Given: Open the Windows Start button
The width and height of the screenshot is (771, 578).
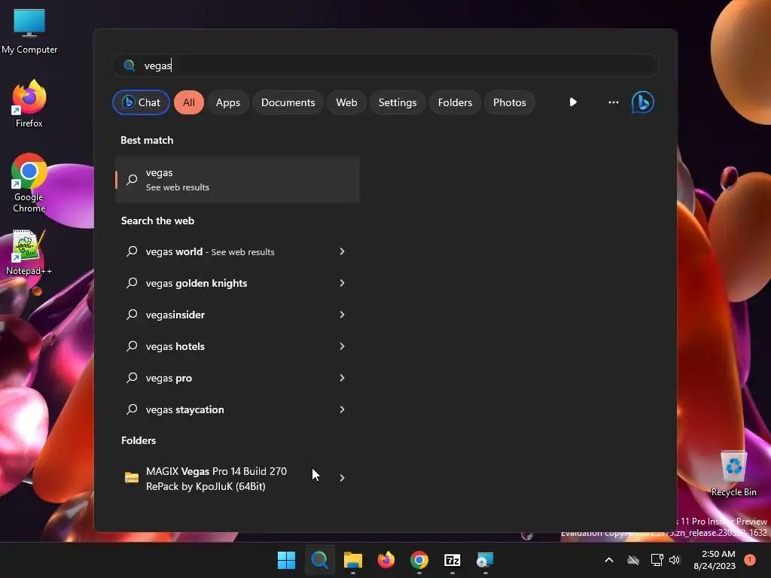Looking at the screenshot, I should click(286, 560).
